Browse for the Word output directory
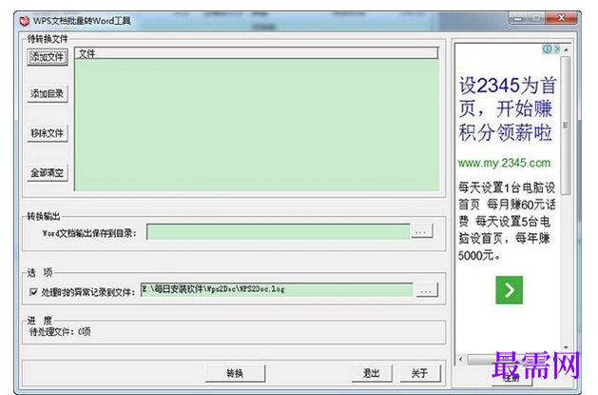This screenshot has width=598, height=395. 421,231
